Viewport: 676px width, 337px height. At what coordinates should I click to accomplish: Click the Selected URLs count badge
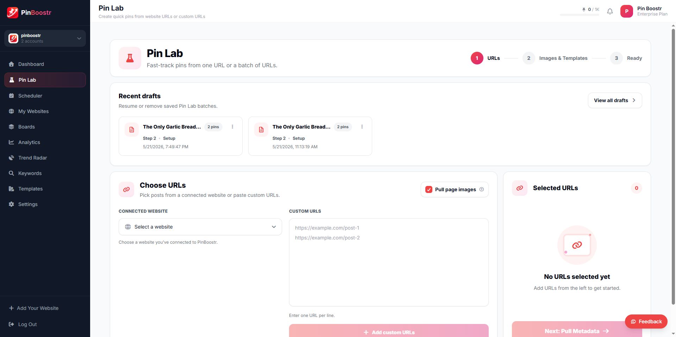[637, 188]
